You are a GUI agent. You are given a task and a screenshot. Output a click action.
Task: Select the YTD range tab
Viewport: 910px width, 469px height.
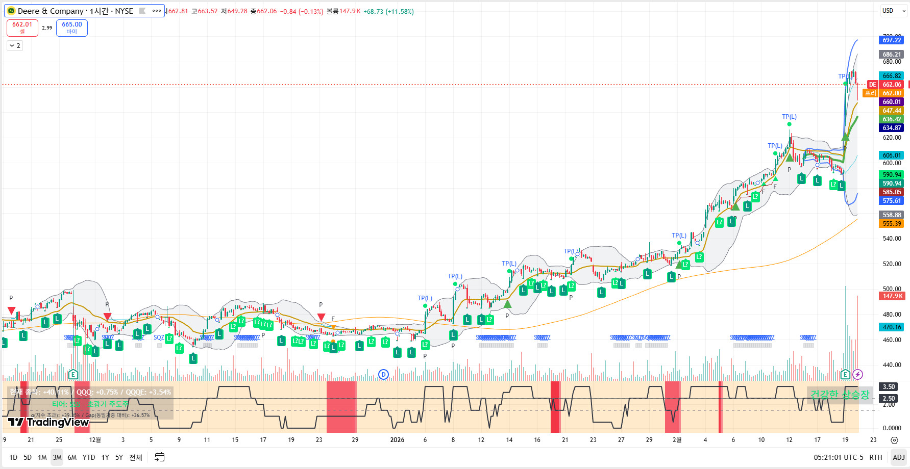tap(89, 457)
